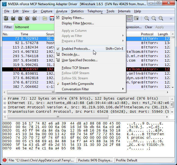Viewport: 177px width, 165px height.
Task: Click the Show capture options toolbar icon
Action: pyautogui.click(x=13, y=18)
